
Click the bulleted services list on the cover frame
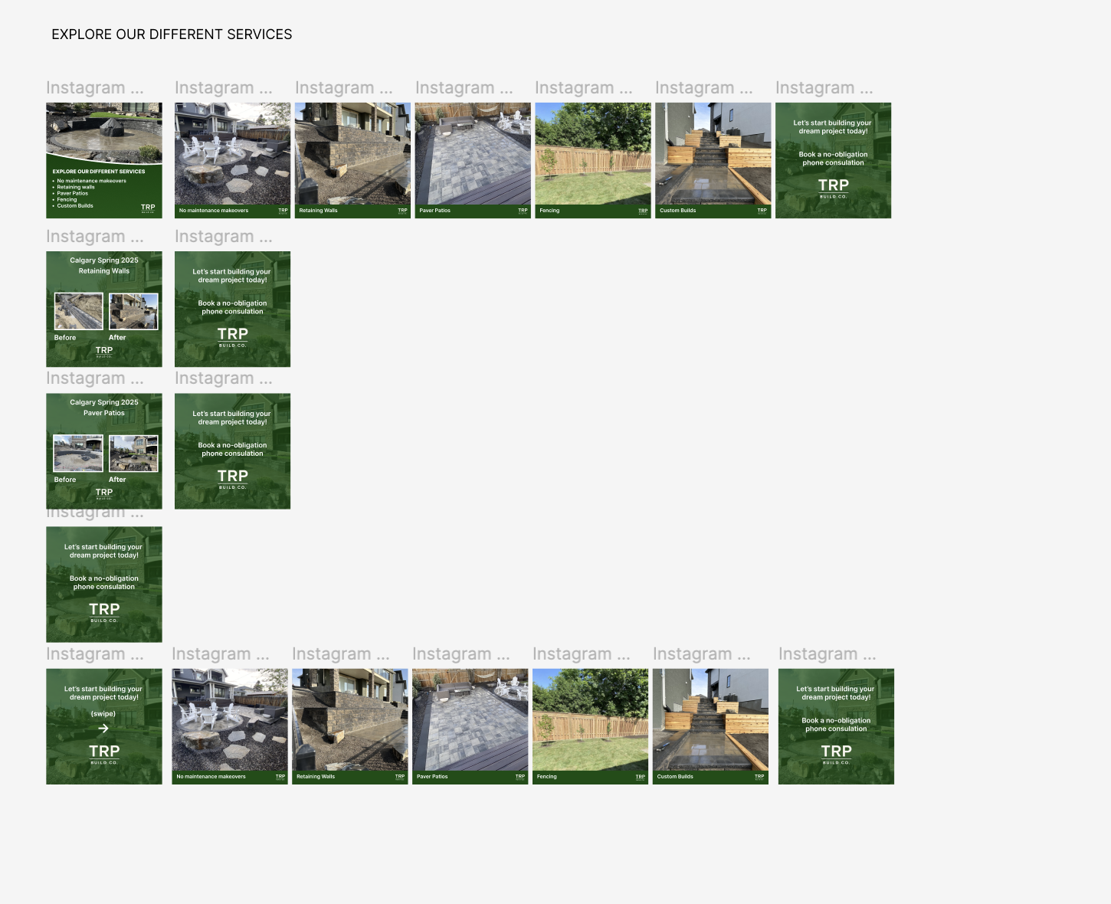[90, 193]
